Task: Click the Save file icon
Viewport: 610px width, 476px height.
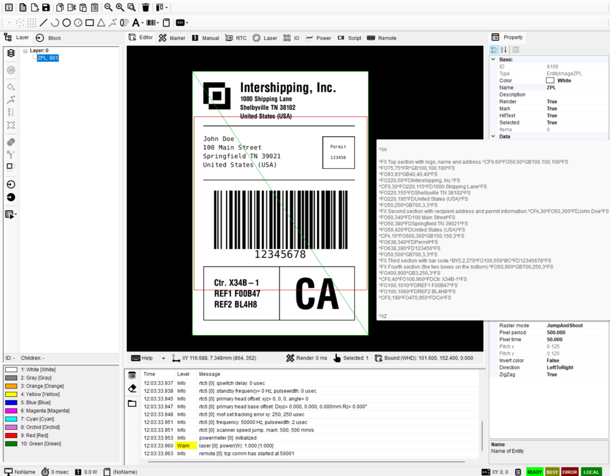Action: pyautogui.click(x=46, y=7)
